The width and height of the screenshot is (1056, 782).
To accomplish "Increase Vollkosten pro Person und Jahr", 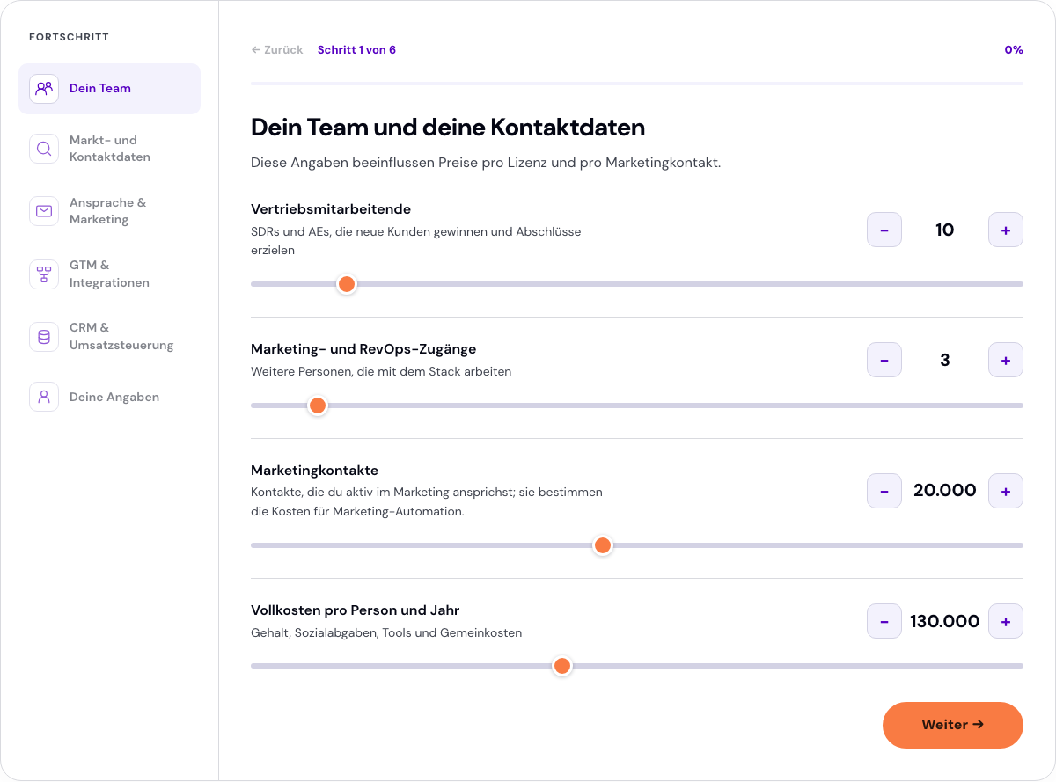I will pyautogui.click(x=1006, y=622).
